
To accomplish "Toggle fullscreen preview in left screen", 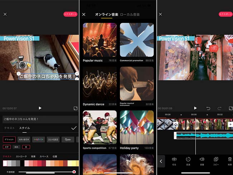I will [76, 108].
